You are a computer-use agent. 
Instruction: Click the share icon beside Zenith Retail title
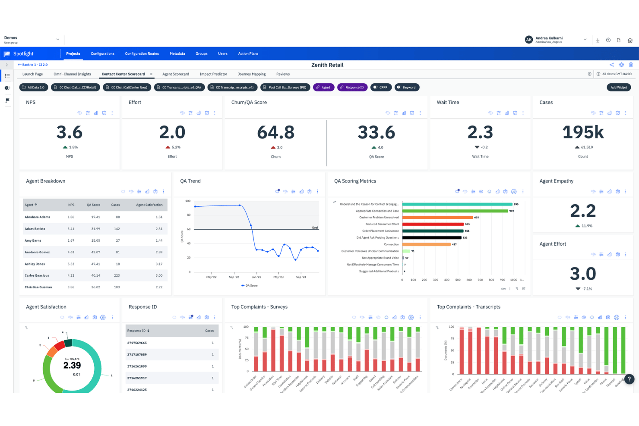(611, 65)
